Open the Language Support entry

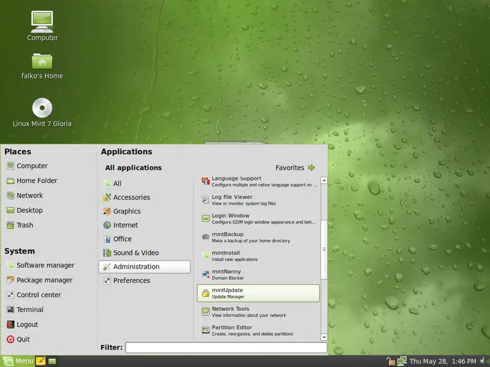[x=258, y=181]
